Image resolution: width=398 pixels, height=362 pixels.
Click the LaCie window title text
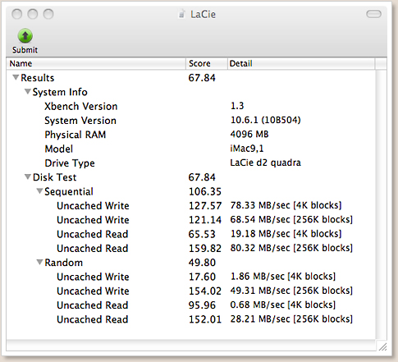(203, 14)
